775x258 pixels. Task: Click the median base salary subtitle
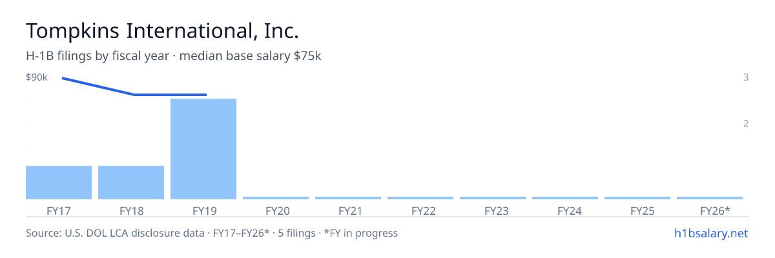251,56
